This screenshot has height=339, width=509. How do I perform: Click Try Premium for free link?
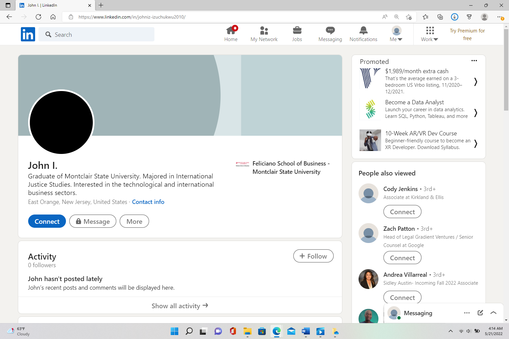[467, 34]
